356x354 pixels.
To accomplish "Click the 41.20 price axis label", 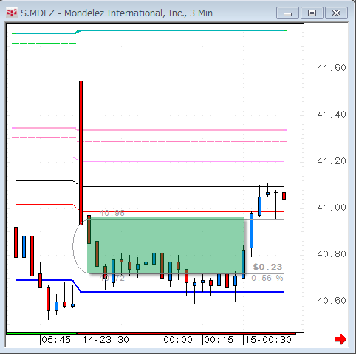I will pos(332,161).
